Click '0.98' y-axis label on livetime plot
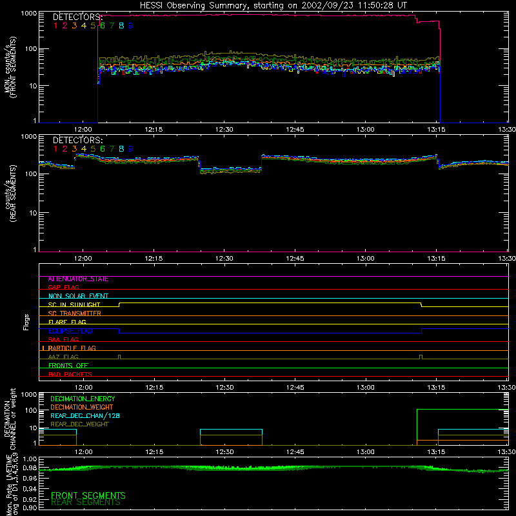 pos(30,468)
